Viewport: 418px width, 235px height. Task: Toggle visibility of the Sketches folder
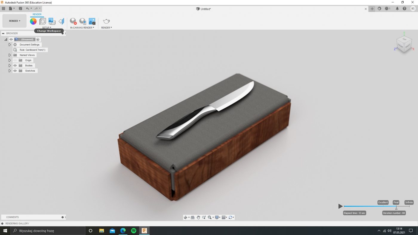click(15, 71)
